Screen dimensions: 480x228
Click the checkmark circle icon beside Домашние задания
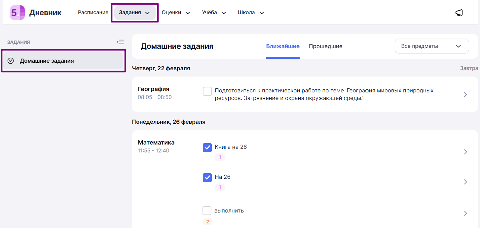11,61
